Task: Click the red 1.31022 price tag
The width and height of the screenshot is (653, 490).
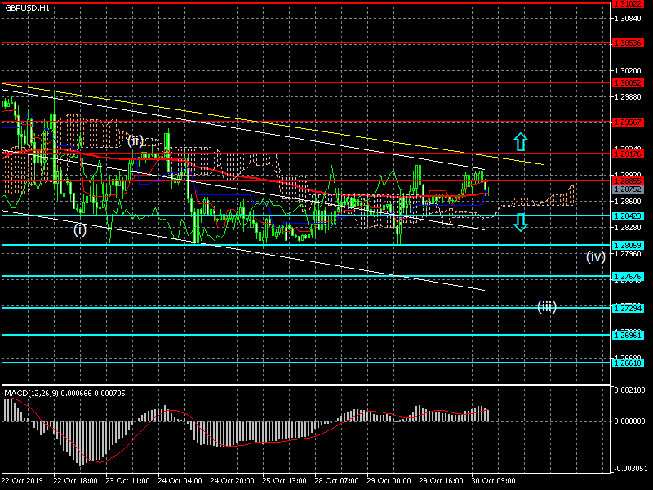Action: 629,3
